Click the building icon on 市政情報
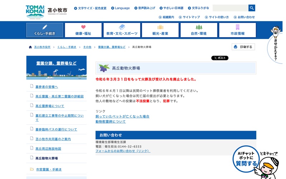Viewport: 286px width, 179px height. pyautogui.click(x=237, y=27)
